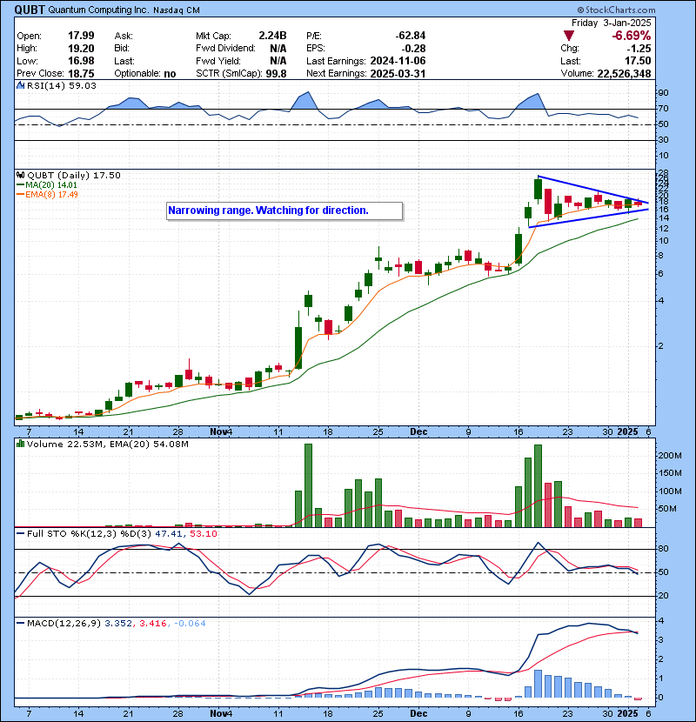The width and height of the screenshot is (696, 722).
Task: Click the red down-triangle change indicator
Action: tap(569, 36)
